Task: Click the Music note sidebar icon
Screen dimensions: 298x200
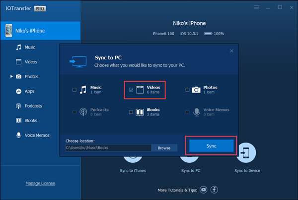Action: pos(18,48)
